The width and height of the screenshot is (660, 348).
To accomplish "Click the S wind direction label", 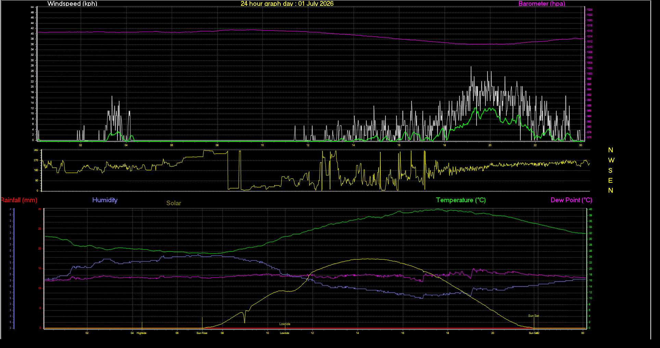I will point(610,170).
